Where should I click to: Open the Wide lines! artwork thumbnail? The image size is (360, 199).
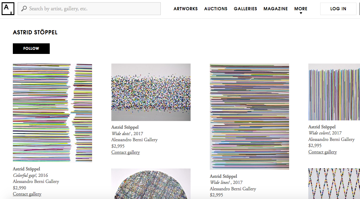tap(249, 117)
